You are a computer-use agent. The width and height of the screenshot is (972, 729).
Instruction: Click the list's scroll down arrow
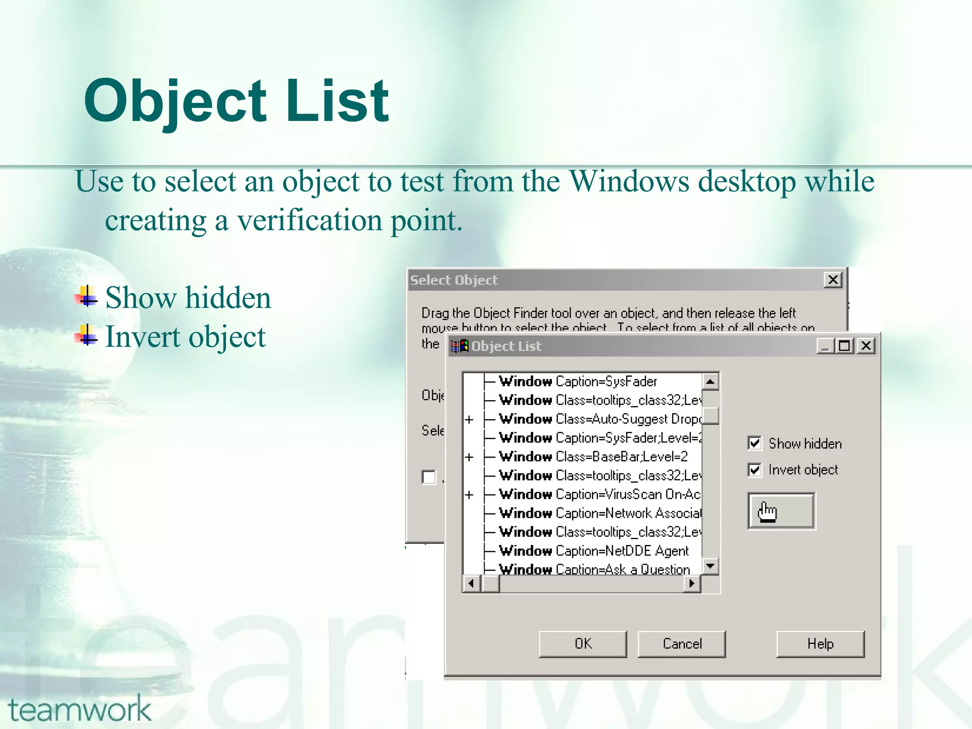point(710,566)
